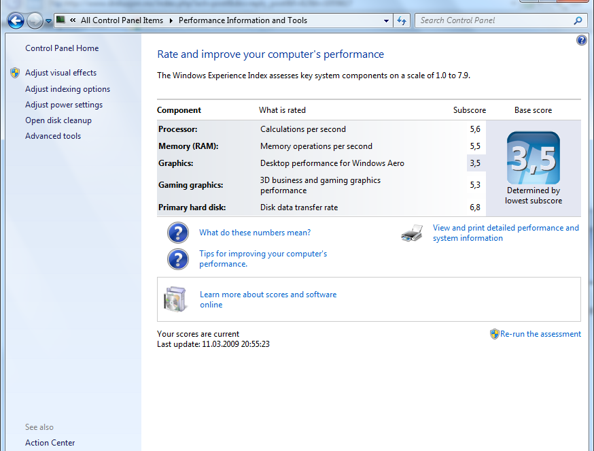Click the search magnifier icon
Screen dimensions: 594x451
click(578, 20)
